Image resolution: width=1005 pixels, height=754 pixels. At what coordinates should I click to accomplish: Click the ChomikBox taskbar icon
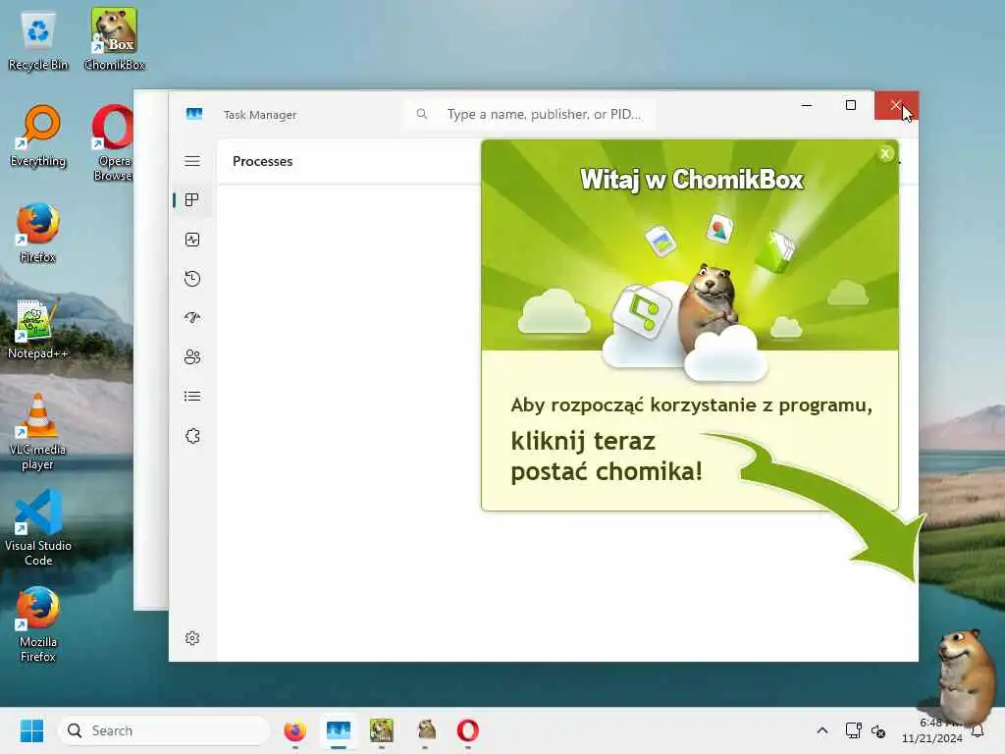[x=382, y=730]
